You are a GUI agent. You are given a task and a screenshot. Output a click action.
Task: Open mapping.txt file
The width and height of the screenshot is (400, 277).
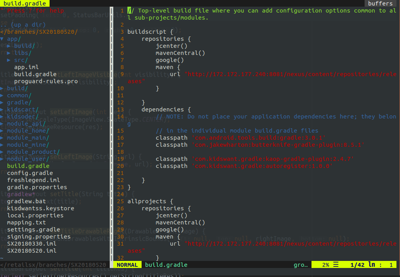pyautogui.click(x=26, y=222)
